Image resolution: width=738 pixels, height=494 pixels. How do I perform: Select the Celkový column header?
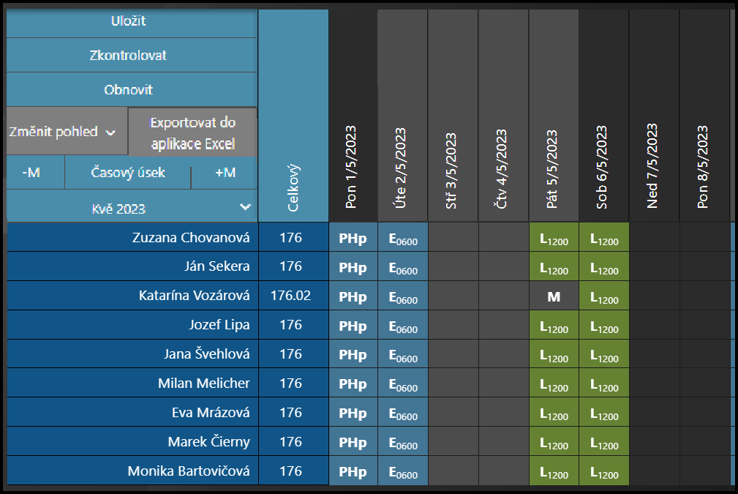293,117
